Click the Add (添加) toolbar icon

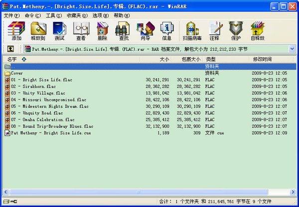point(16,31)
